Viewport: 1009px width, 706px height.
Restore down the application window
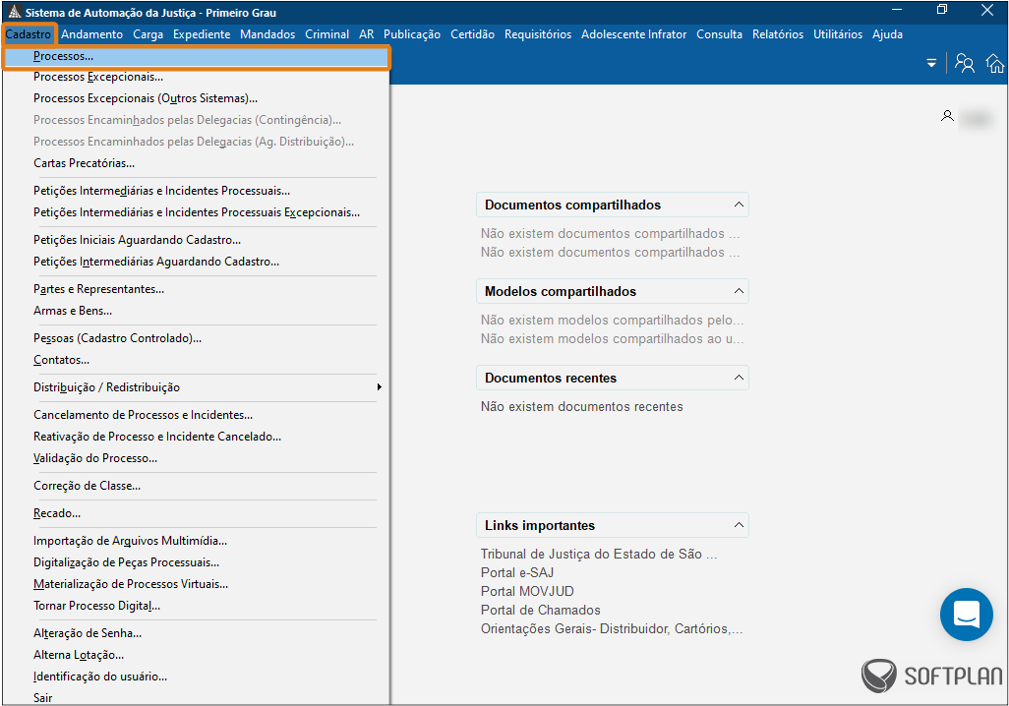point(942,10)
